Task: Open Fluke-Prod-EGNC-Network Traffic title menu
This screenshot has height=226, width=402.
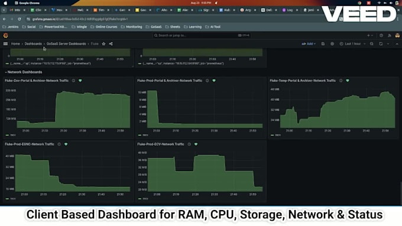Action: 30,145
